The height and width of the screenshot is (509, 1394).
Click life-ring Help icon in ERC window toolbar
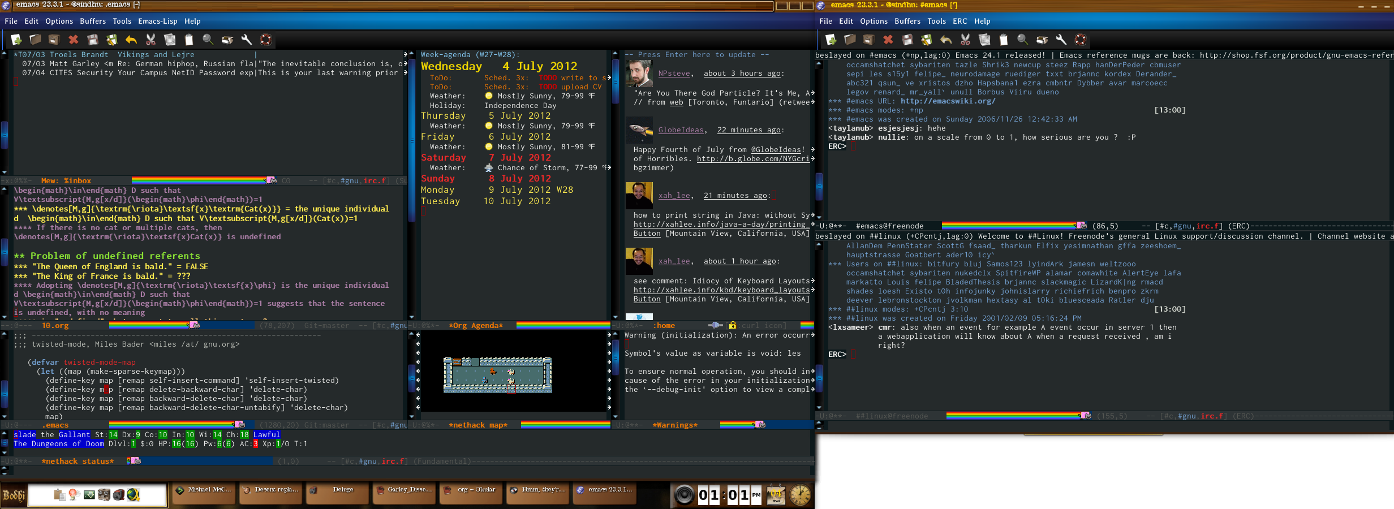pyautogui.click(x=1081, y=40)
